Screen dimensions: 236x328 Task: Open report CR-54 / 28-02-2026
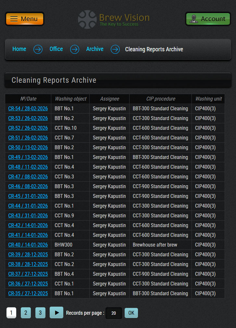(28, 109)
